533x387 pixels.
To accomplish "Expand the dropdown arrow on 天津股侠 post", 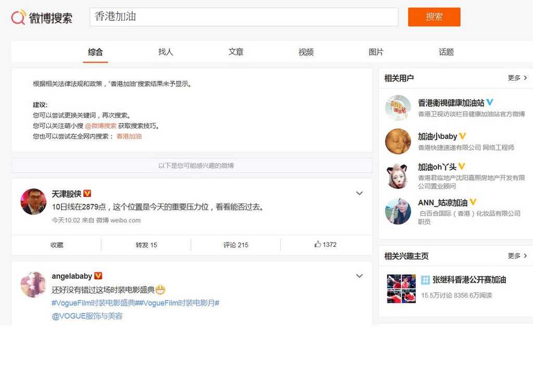I will coord(359,193).
